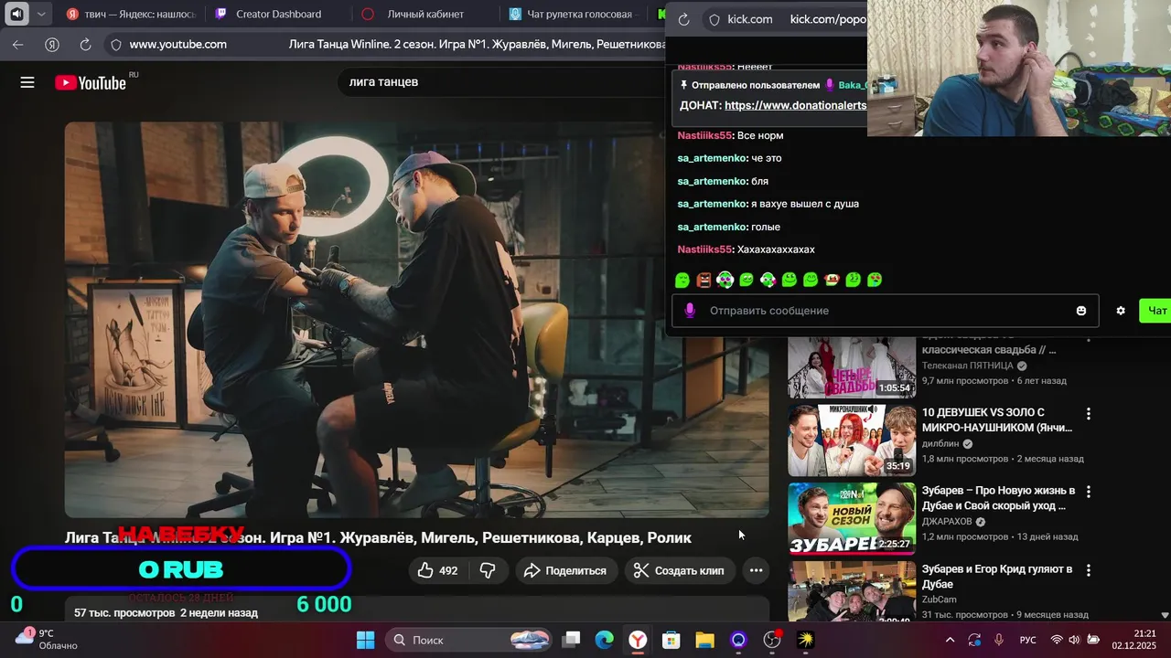
Task: Open the emoji picker in chat input
Action: point(1080,311)
